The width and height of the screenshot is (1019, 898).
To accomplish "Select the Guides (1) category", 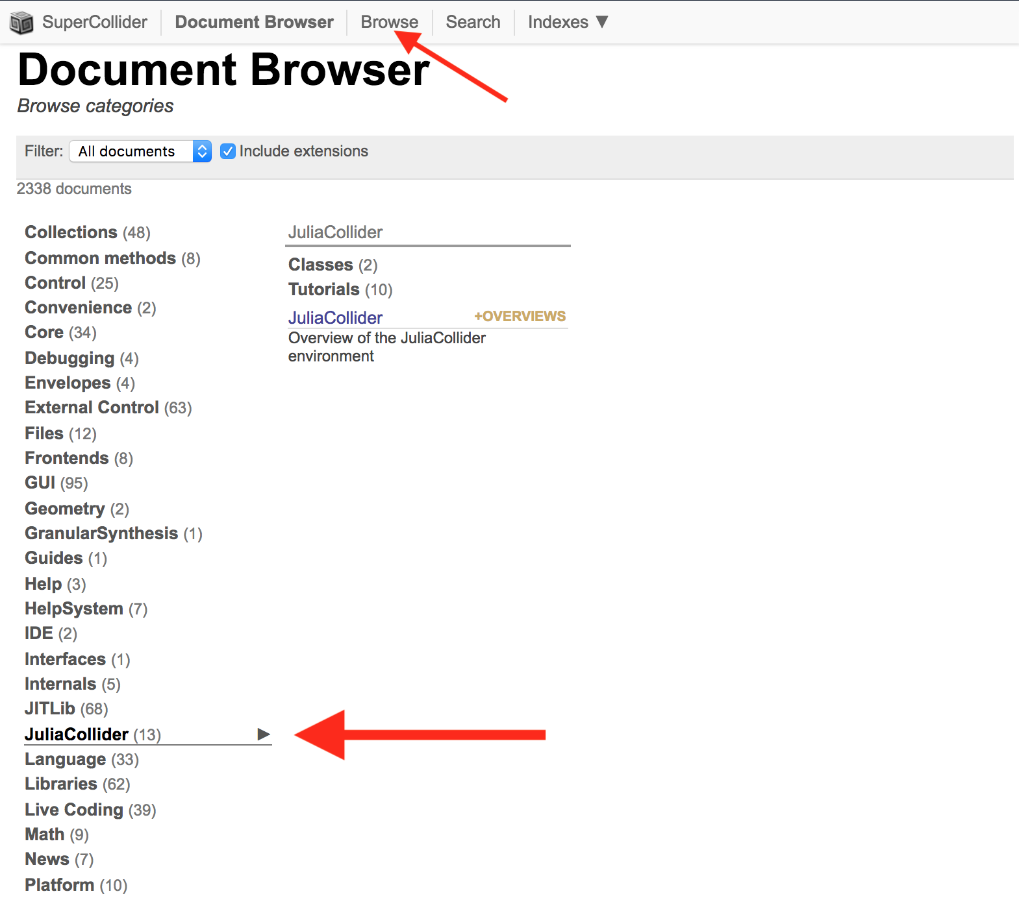I will pyautogui.click(x=66, y=558).
